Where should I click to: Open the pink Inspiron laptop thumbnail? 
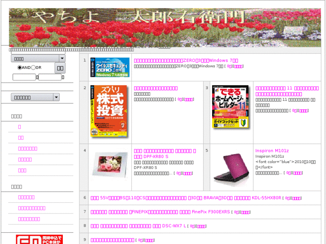point(231,169)
